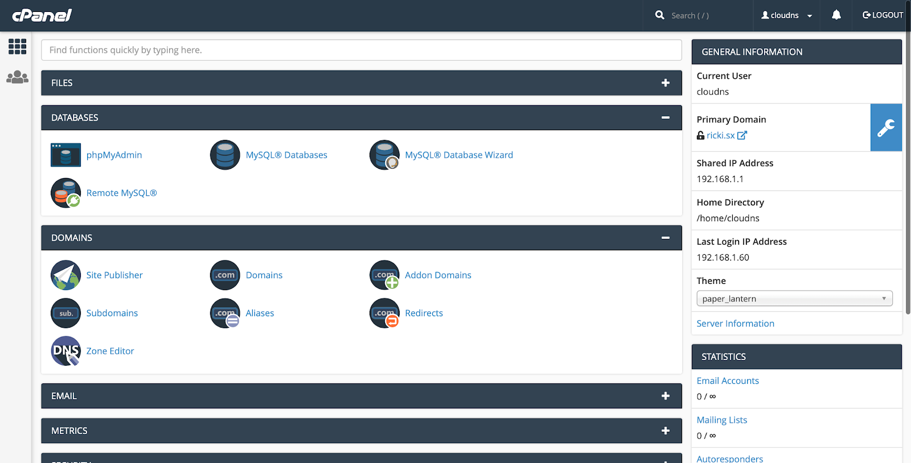The height and width of the screenshot is (463, 911).
Task: Open the Redirects link
Action: point(424,313)
